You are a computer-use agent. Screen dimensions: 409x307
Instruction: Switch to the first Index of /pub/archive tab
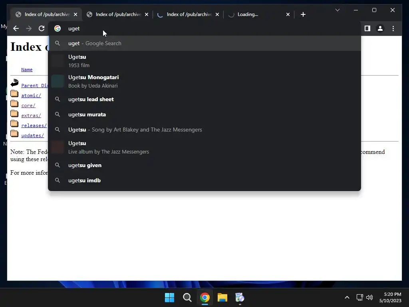coord(46,14)
